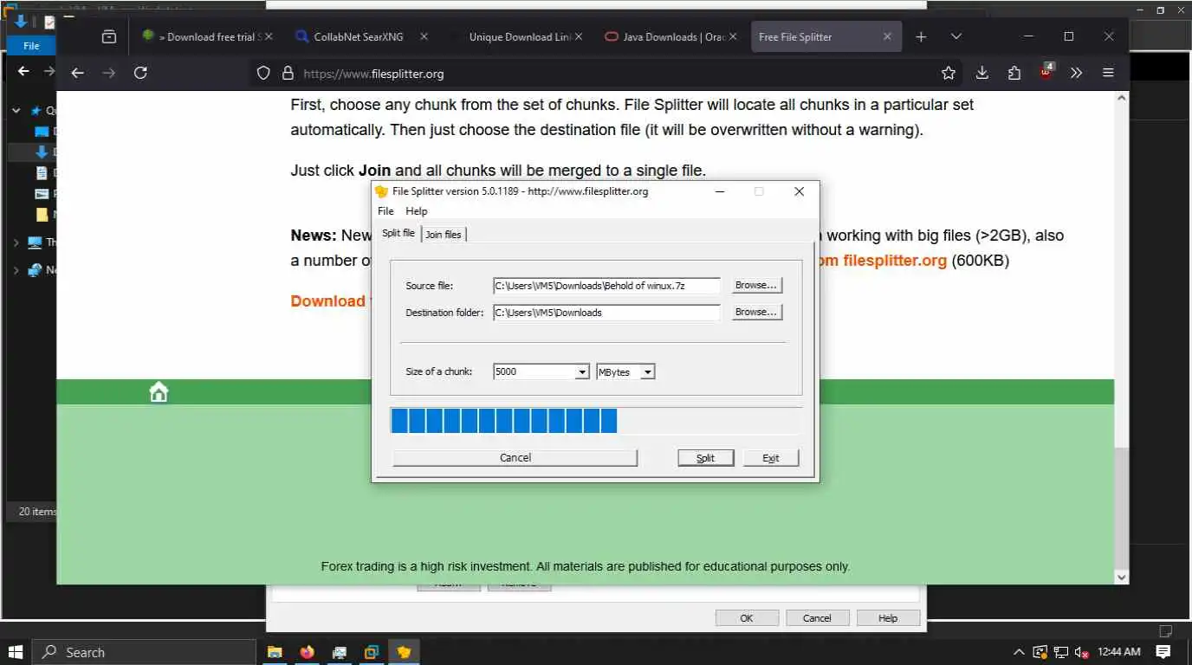Click OK in background dialog

point(747,618)
